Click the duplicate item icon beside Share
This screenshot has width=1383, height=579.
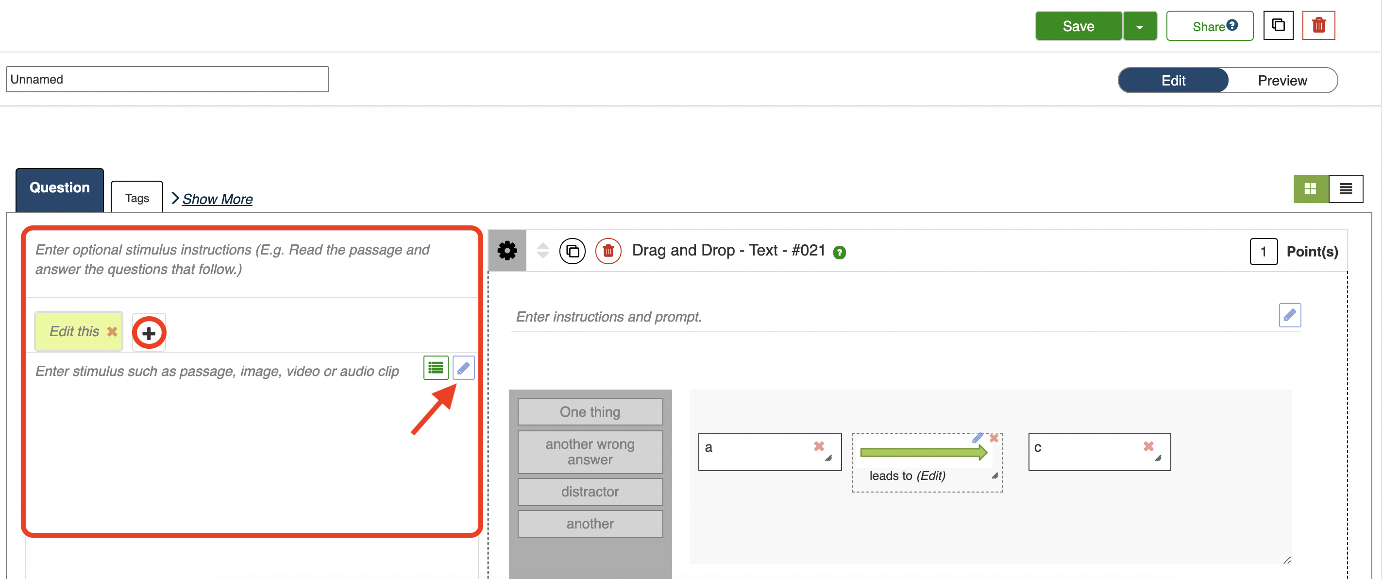[1278, 25]
